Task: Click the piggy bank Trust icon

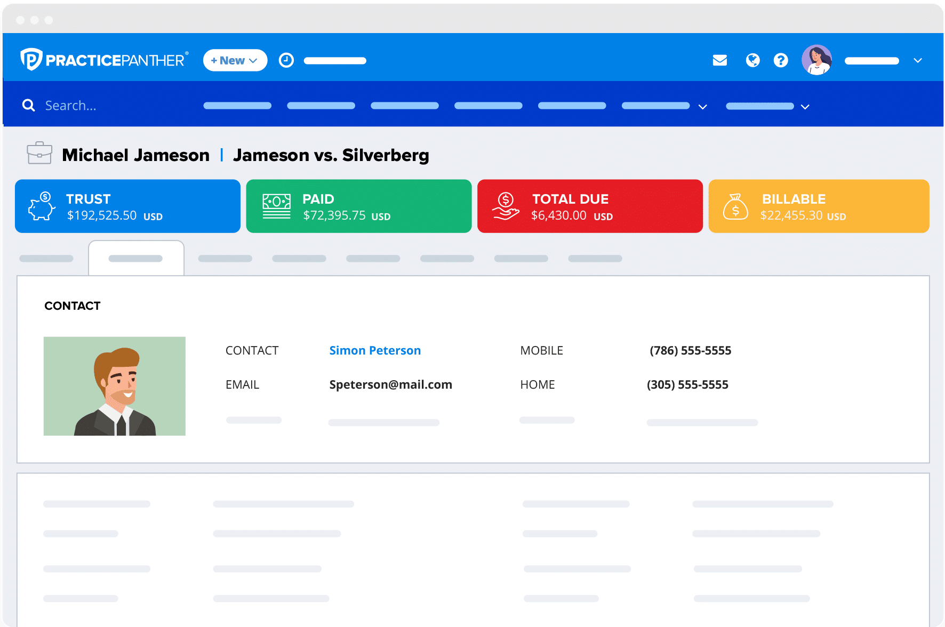Action: tap(42, 206)
